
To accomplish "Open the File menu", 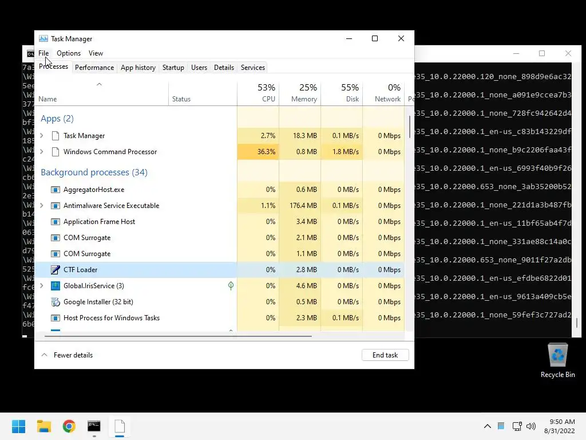I will coord(43,53).
